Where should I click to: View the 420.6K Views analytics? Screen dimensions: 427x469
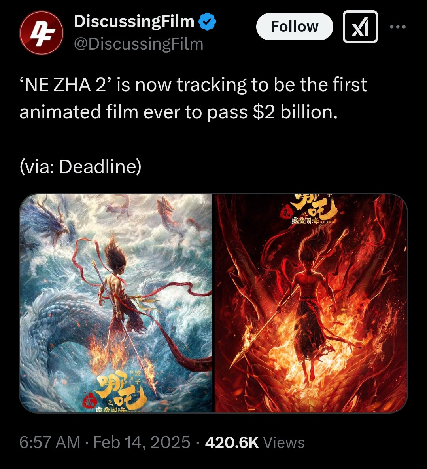point(255,442)
